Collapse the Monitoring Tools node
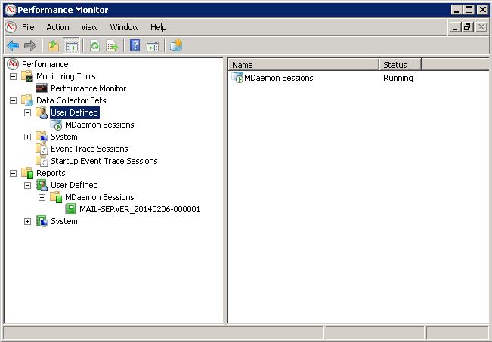The width and height of the screenshot is (492, 342). pyautogui.click(x=13, y=76)
